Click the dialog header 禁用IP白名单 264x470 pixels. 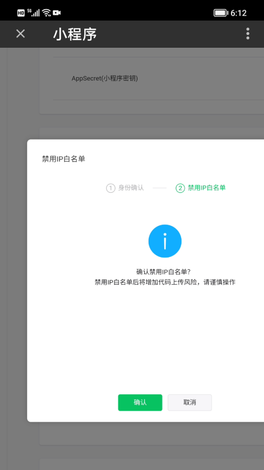click(63, 159)
